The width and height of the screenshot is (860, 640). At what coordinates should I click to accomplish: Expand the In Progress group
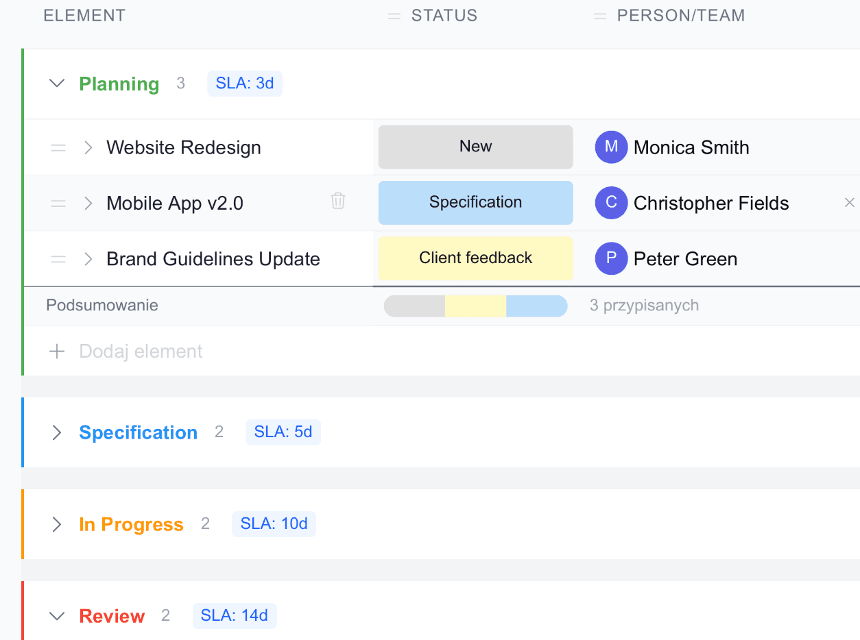click(x=58, y=524)
